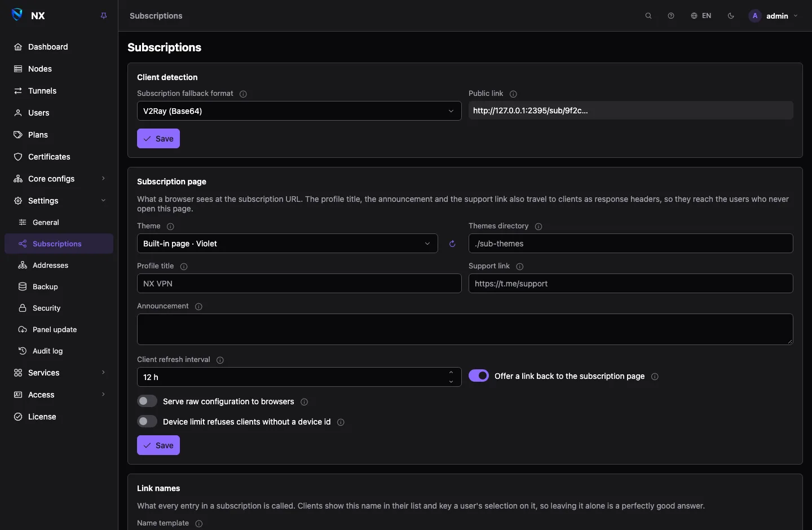Viewport: 812px width, 530px height.
Task: Open Subscription fallback format dropdown
Action: pos(299,111)
